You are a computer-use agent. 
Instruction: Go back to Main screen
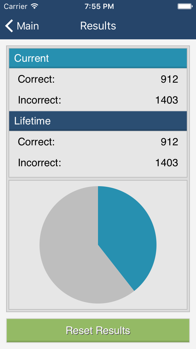(22, 26)
